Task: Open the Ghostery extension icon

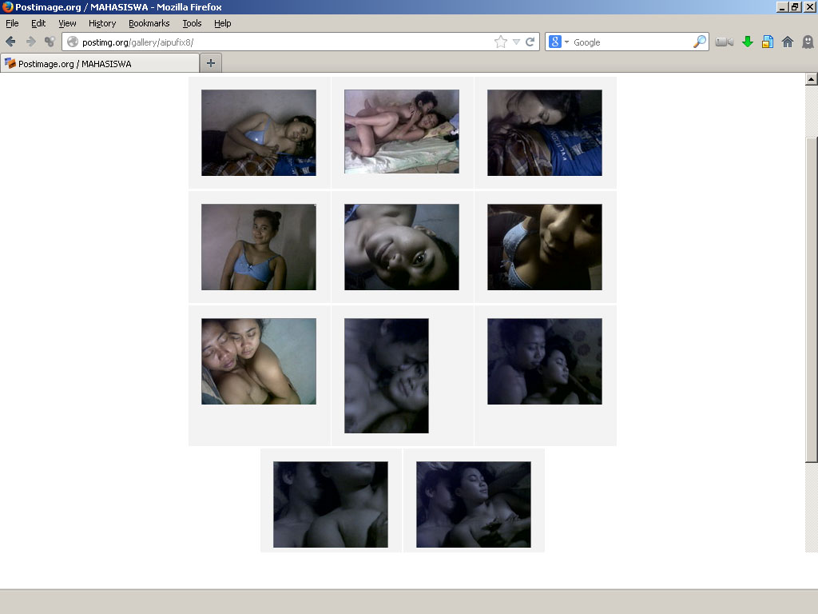Action: click(807, 42)
